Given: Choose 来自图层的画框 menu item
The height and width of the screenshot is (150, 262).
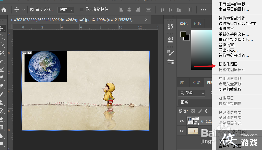Looking at the screenshot, I should coord(234,9).
